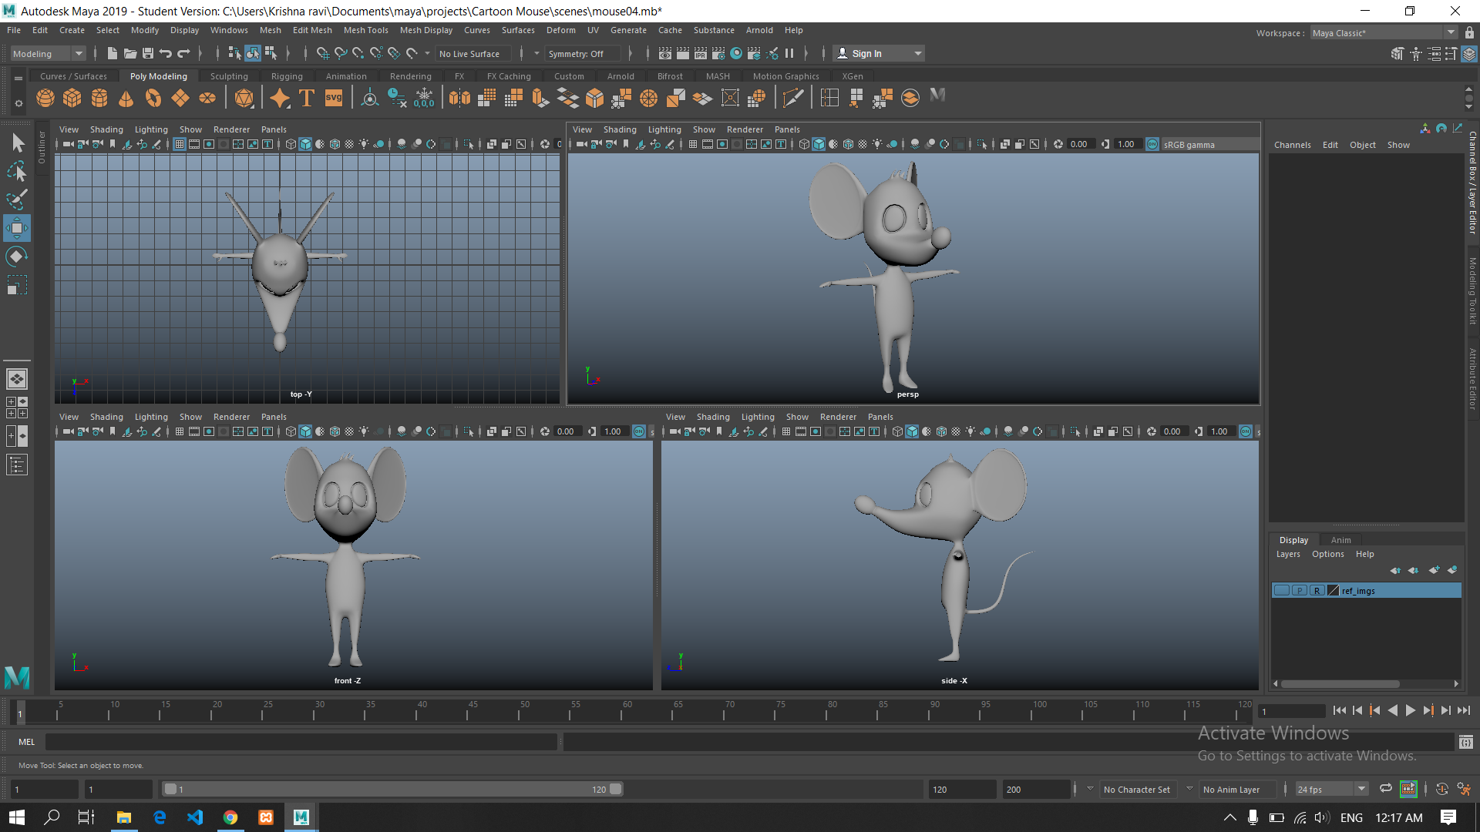Switch to the Sculpting shelf tab
The width and height of the screenshot is (1480, 832).
229,76
